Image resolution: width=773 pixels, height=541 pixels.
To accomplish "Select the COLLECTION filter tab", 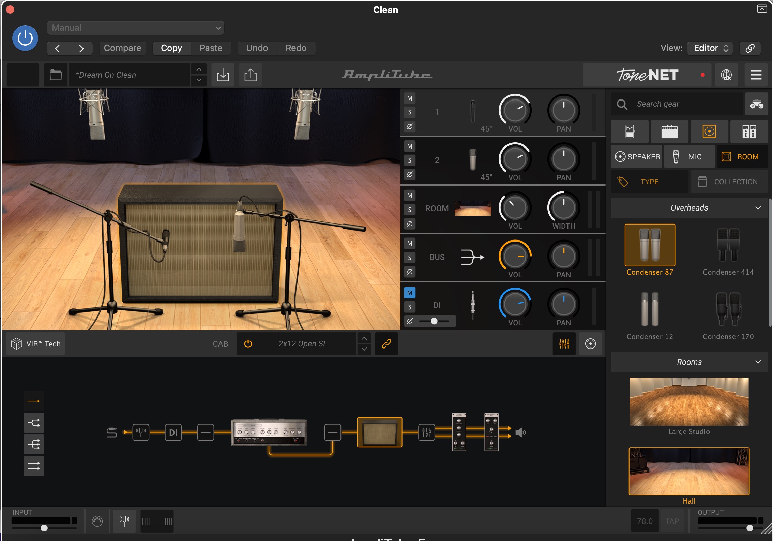I will coord(729,182).
